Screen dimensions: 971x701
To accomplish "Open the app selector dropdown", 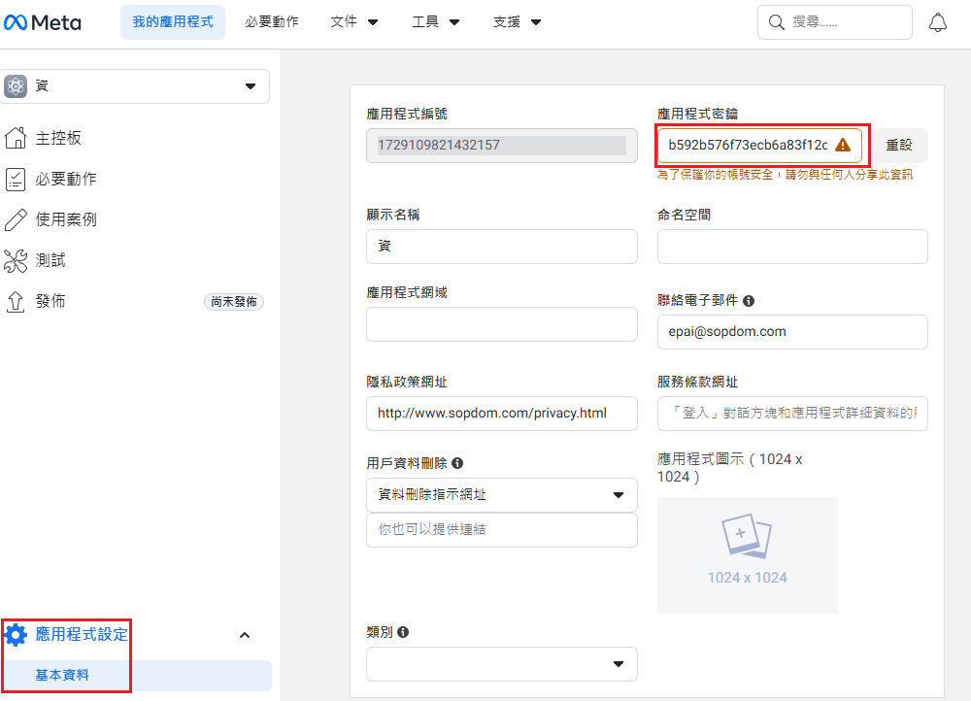I will (x=135, y=86).
